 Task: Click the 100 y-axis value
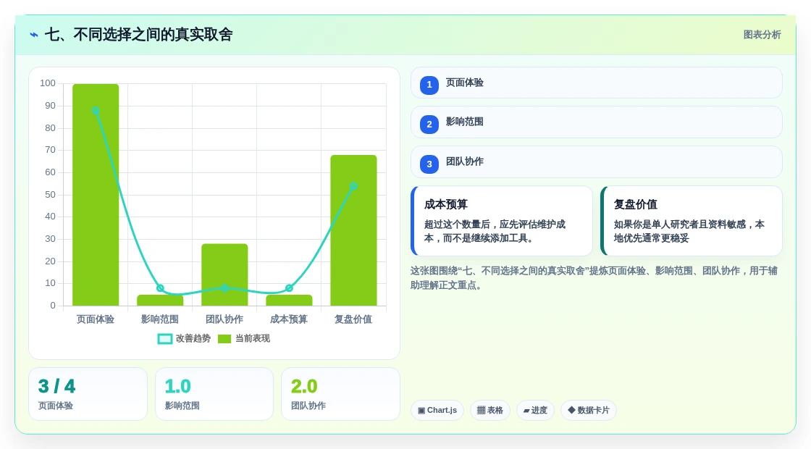[48, 83]
